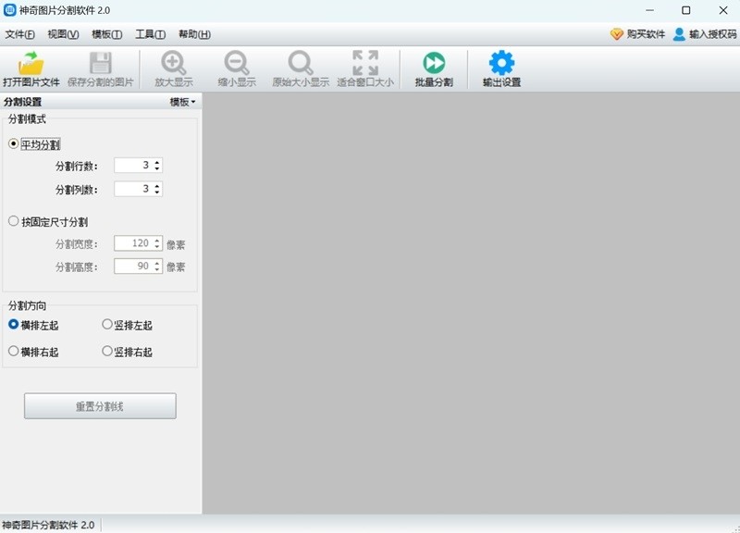Click the 重置分割线 reset button

tap(101, 405)
